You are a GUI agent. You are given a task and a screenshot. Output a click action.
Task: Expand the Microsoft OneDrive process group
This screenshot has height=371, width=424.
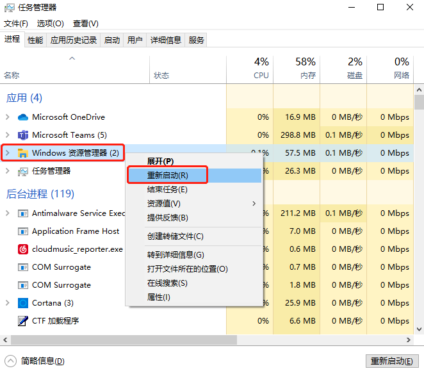(x=8, y=117)
